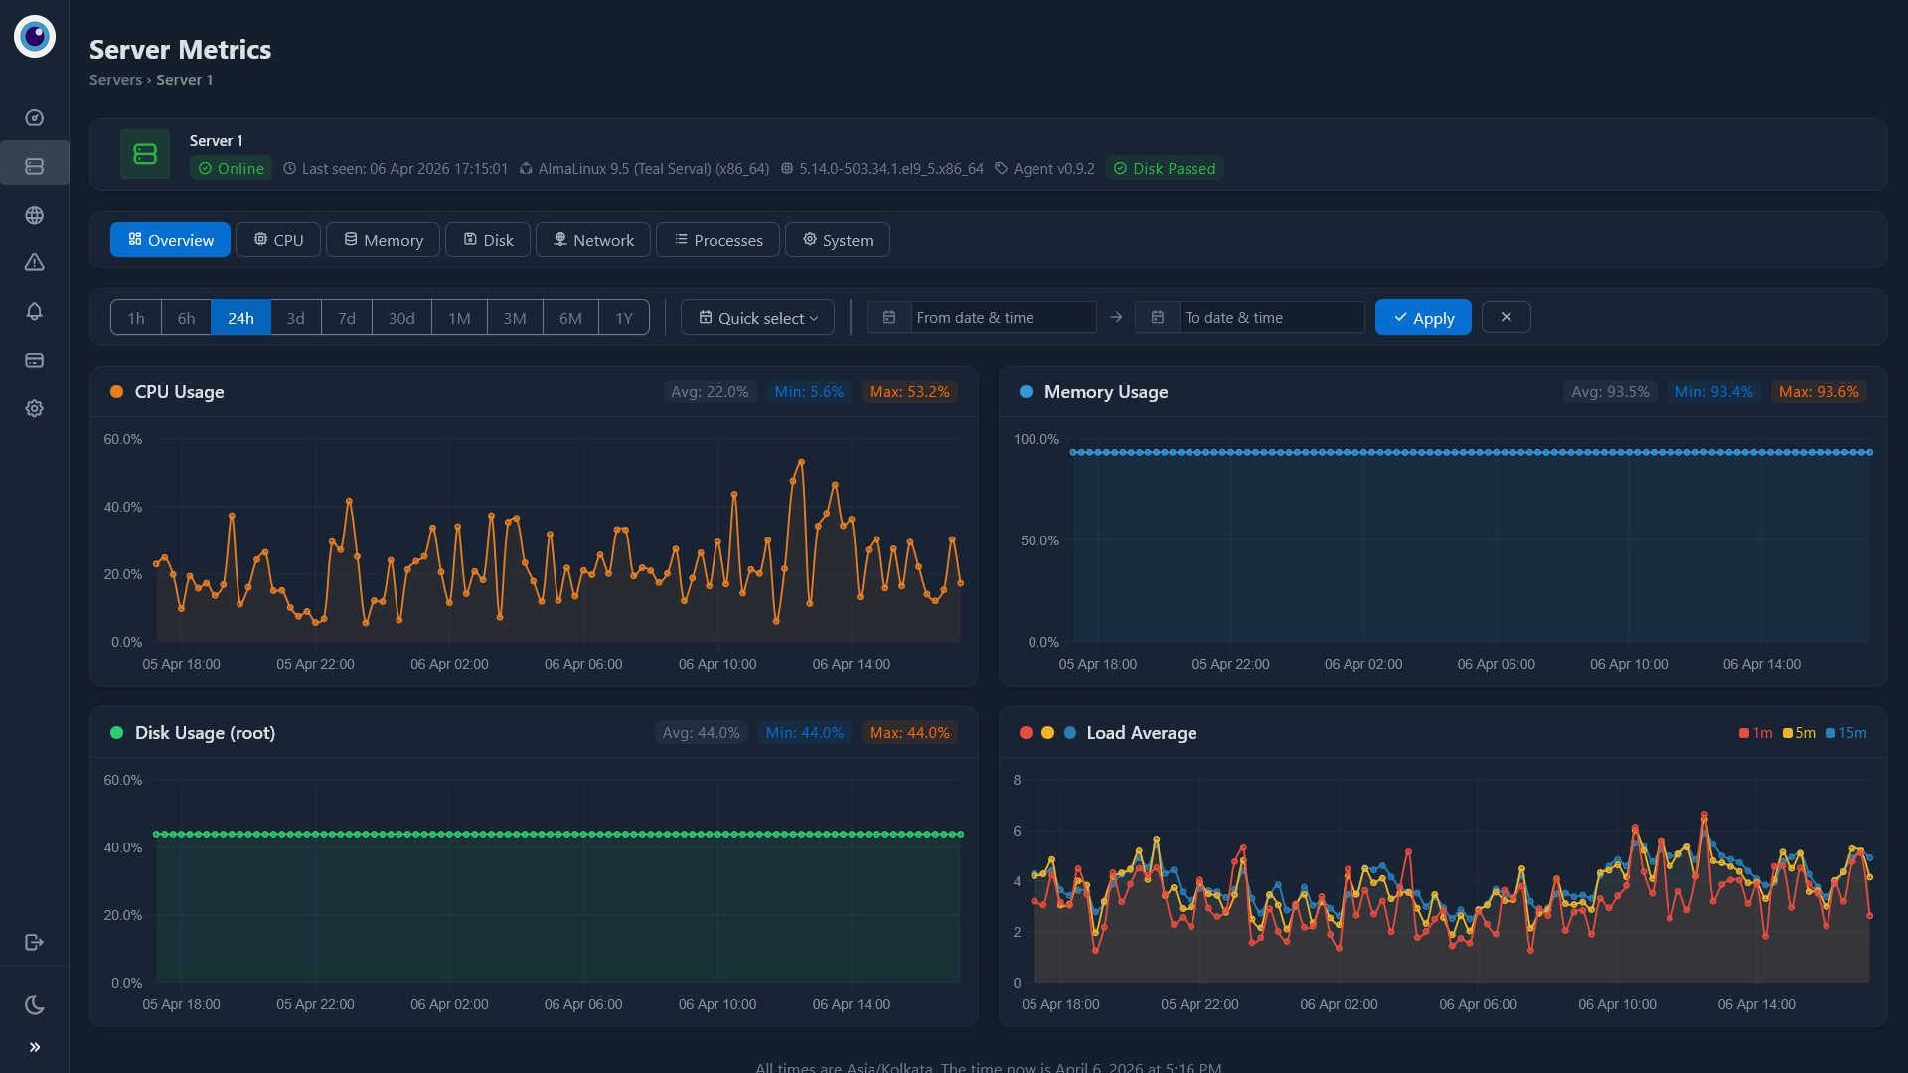Viewport: 1908px width, 1073px height.
Task: Click the eye logo at top left
Action: pyautogui.click(x=35, y=37)
